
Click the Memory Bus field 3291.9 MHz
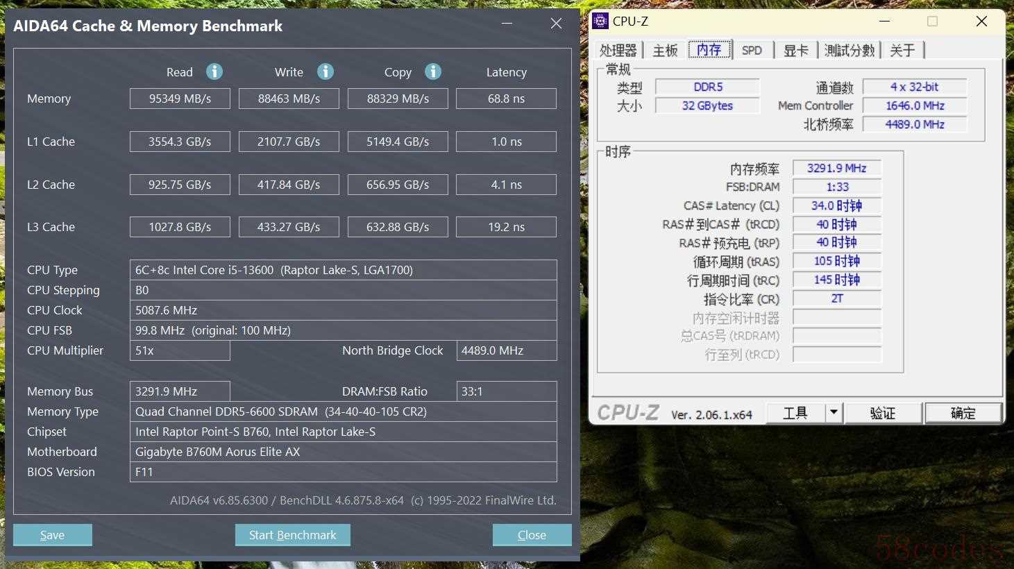(180, 391)
